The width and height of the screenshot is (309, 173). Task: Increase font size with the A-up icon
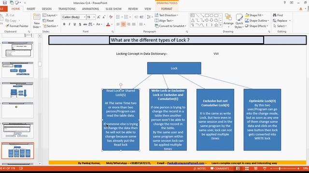[x=98, y=17]
